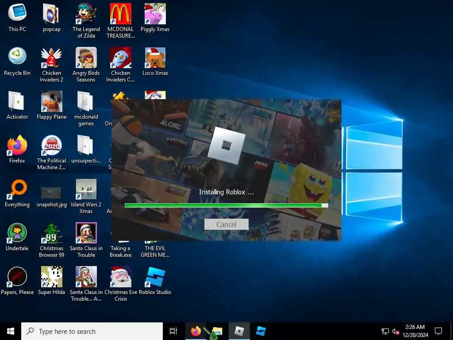
Task: Switch to Firefox on the taskbar
Action: point(196,331)
